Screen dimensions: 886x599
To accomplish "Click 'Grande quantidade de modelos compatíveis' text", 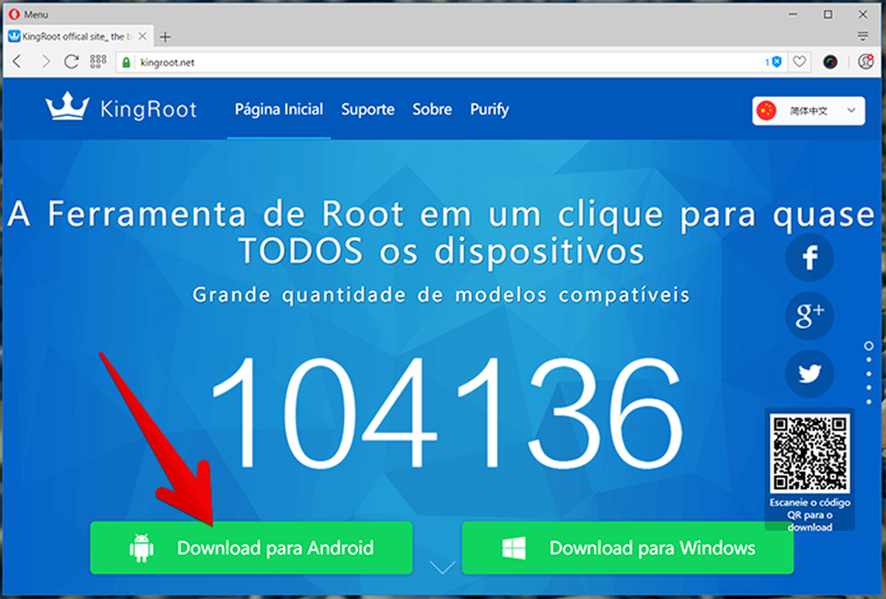I will coord(442,295).
